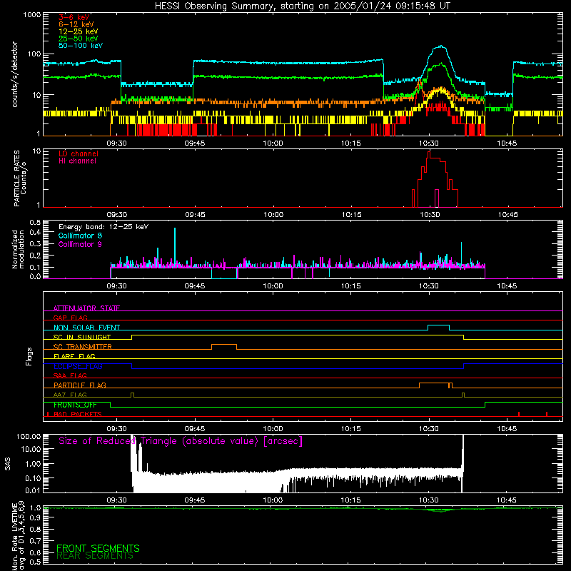Click the Mon. Rate LIVETIME axis label
Viewport: 571px width, 571px height.
point(19,536)
